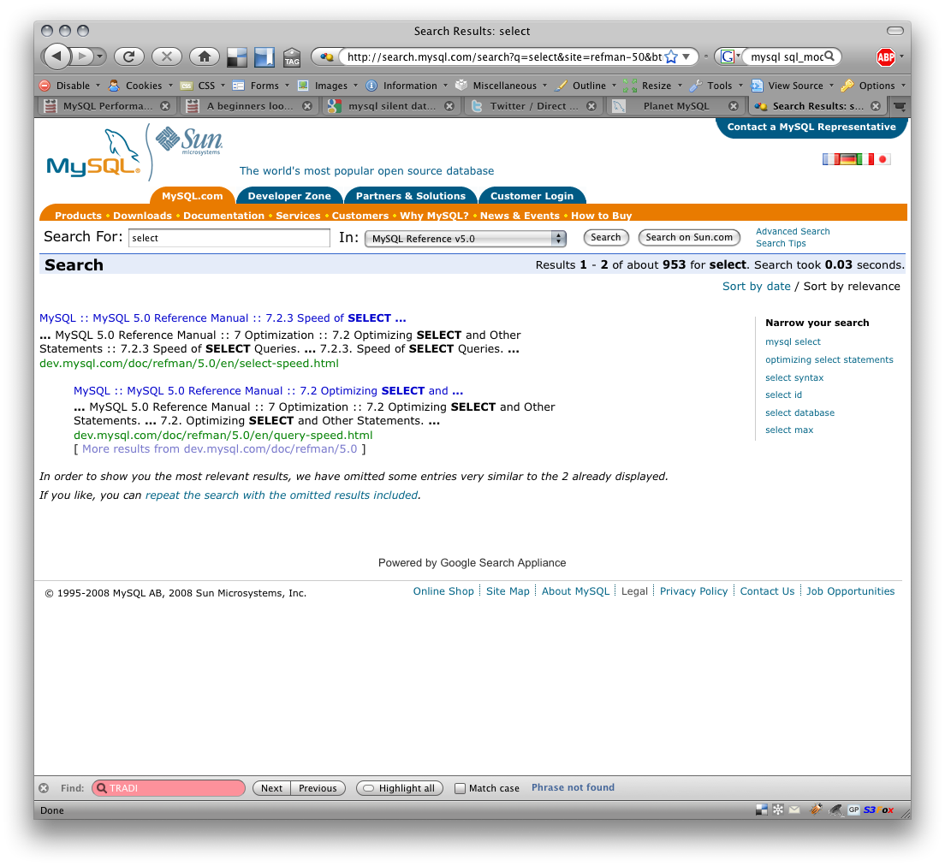Viewport: 945px width, 866px height.
Task: Toggle Highlight all in the Find bar
Action: click(400, 788)
